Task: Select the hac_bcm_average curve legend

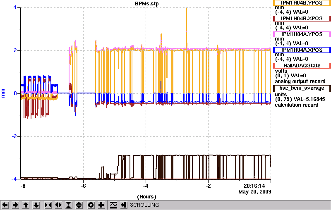Action: point(302,88)
